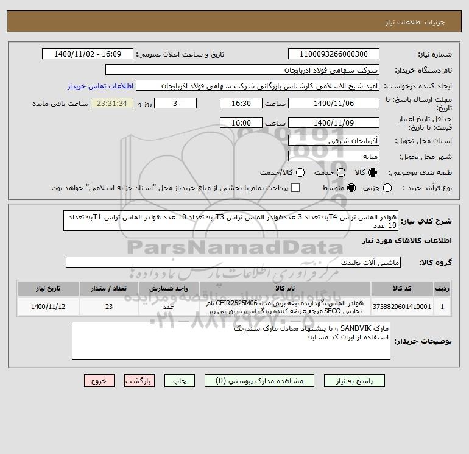Click the announcement date field 1400/11/02 - 16:09
The image size is (469, 454).
pos(88,54)
